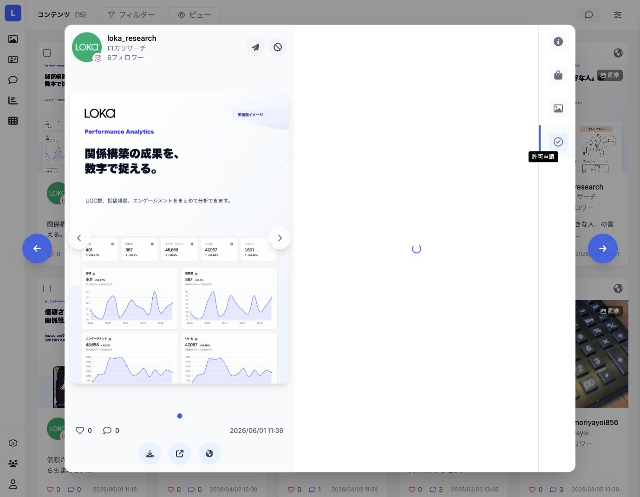This screenshot has height=497, width=640.
Task: Open team members icon in sidebar
Action: coord(13,464)
